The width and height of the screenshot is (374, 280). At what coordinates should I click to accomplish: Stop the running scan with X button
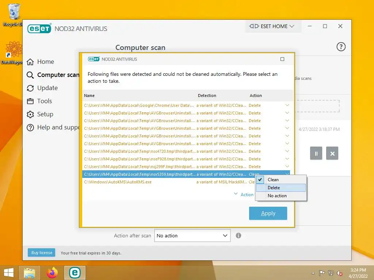click(332, 153)
